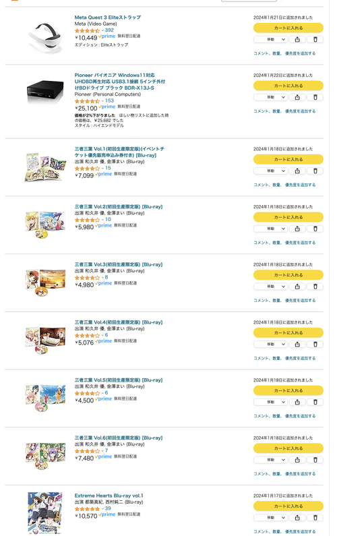Share the 三者三葉 Vol.2 Blu-ray item
337x536 pixels.
click(297, 229)
